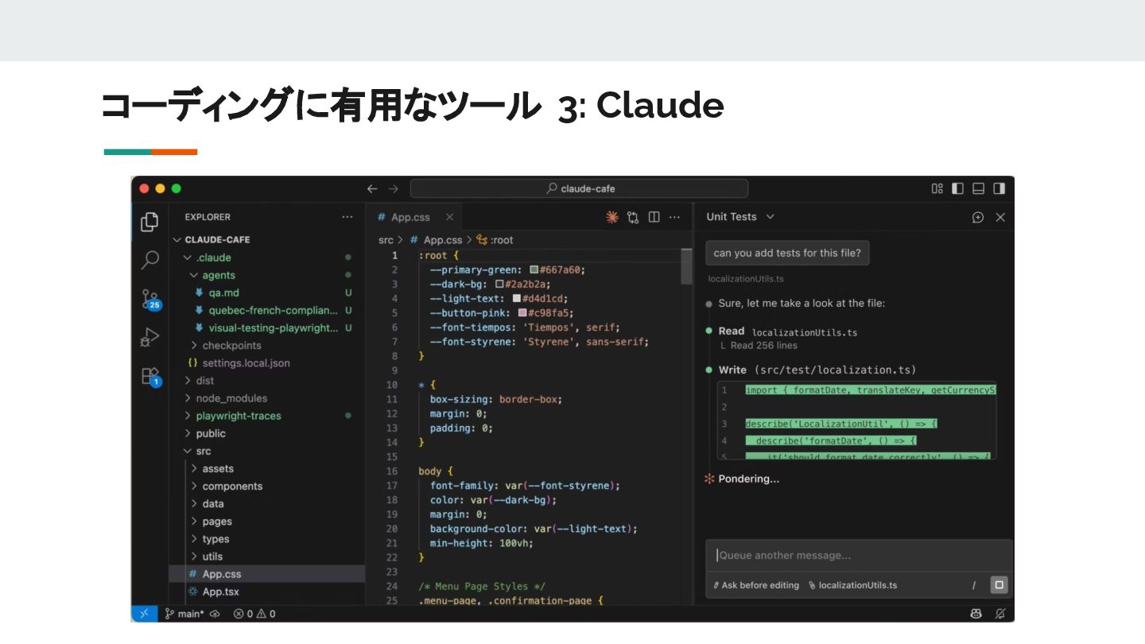
Task: Toggle the secondary sidebar visibility
Action: point(999,188)
